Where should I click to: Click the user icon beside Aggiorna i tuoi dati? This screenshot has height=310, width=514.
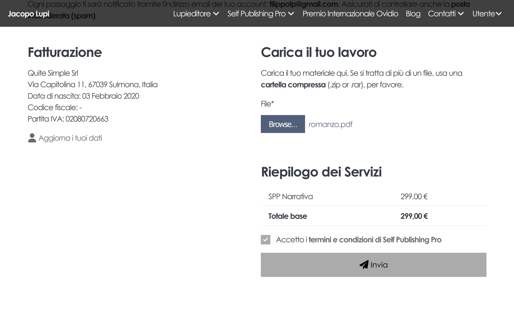click(32, 138)
